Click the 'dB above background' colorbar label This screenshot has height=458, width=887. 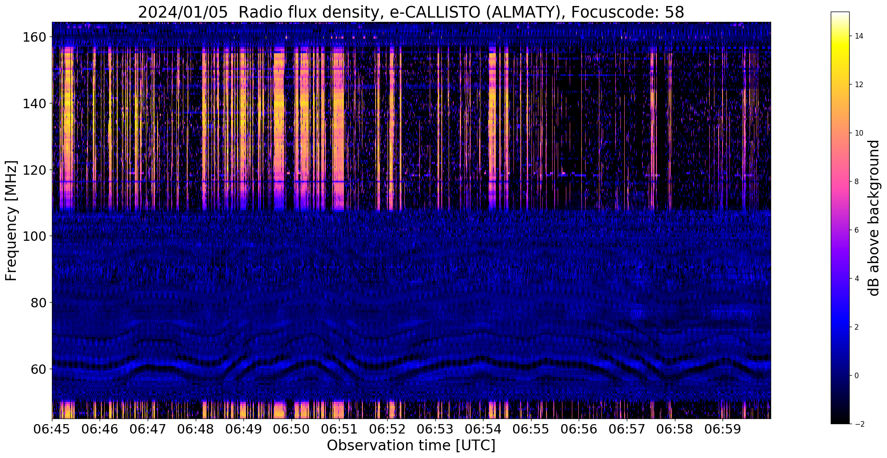click(x=874, y=218)
